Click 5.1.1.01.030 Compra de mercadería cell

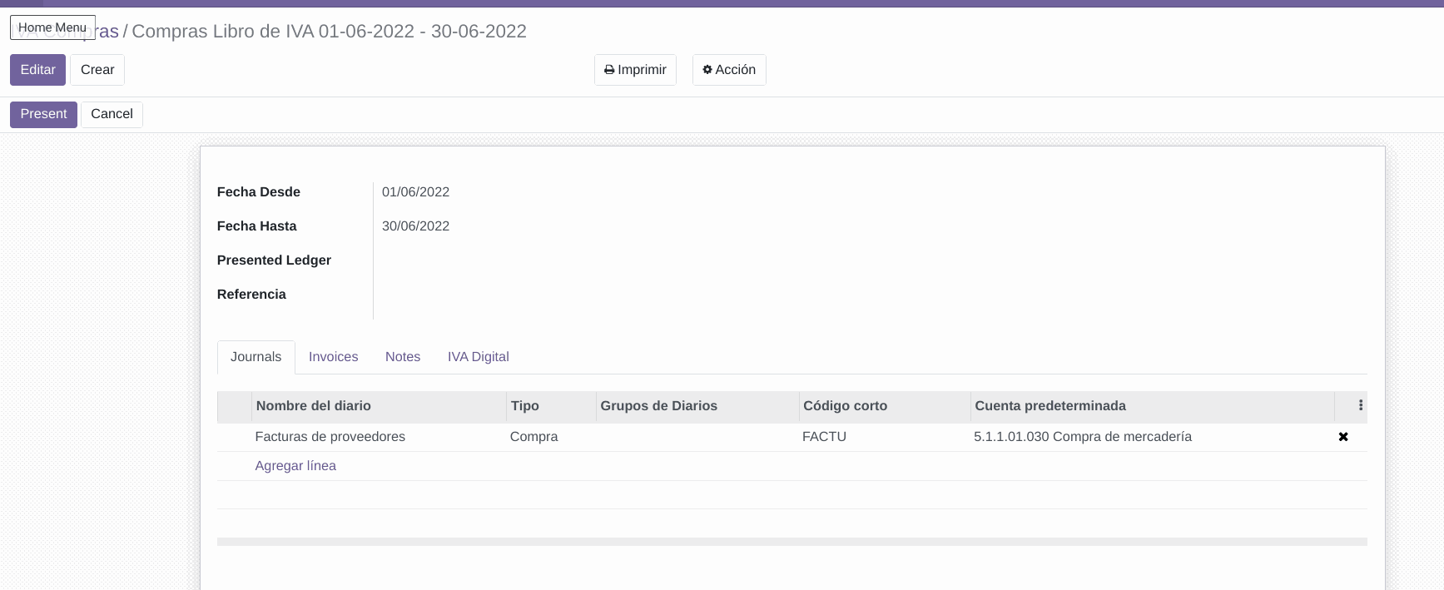pyautogui.click(x=1082, y=437)
